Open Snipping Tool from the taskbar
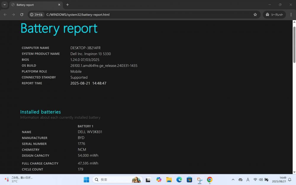The height and width of the screenshot is (185, 296). pyautogui.click(x=200, y=180)
